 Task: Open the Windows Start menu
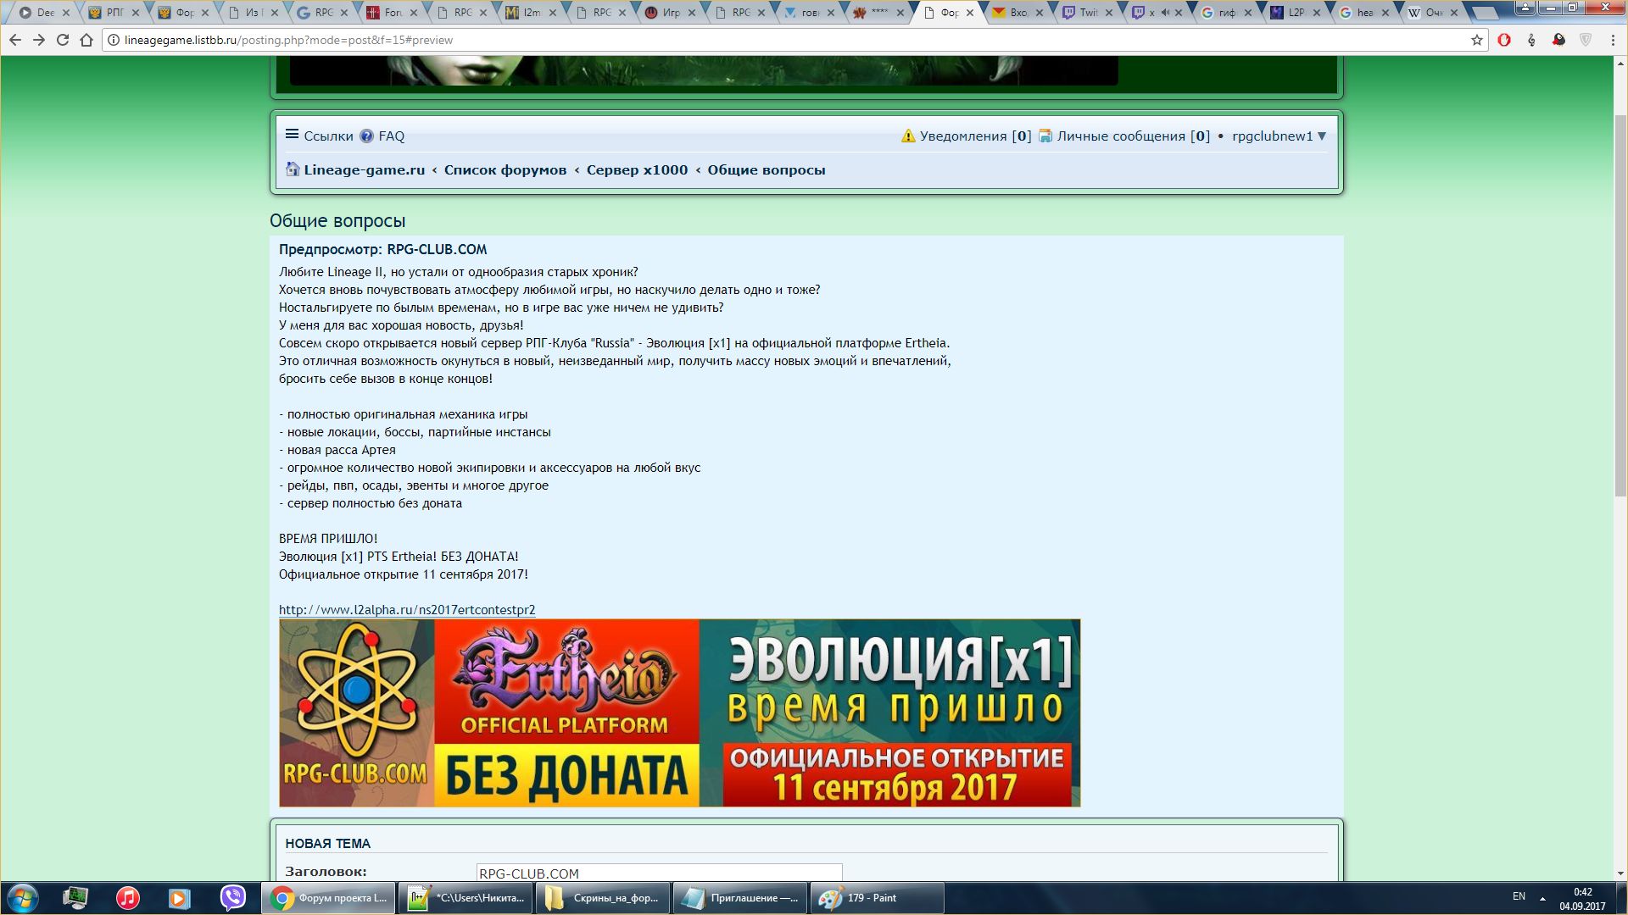[23, 898]
